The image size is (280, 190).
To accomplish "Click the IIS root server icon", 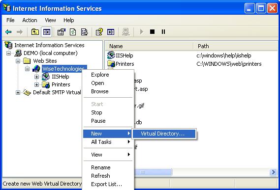I will [8, 45].
